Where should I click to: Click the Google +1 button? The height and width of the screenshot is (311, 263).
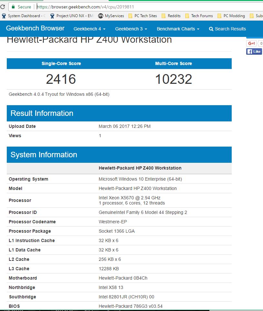click(251, 43)
